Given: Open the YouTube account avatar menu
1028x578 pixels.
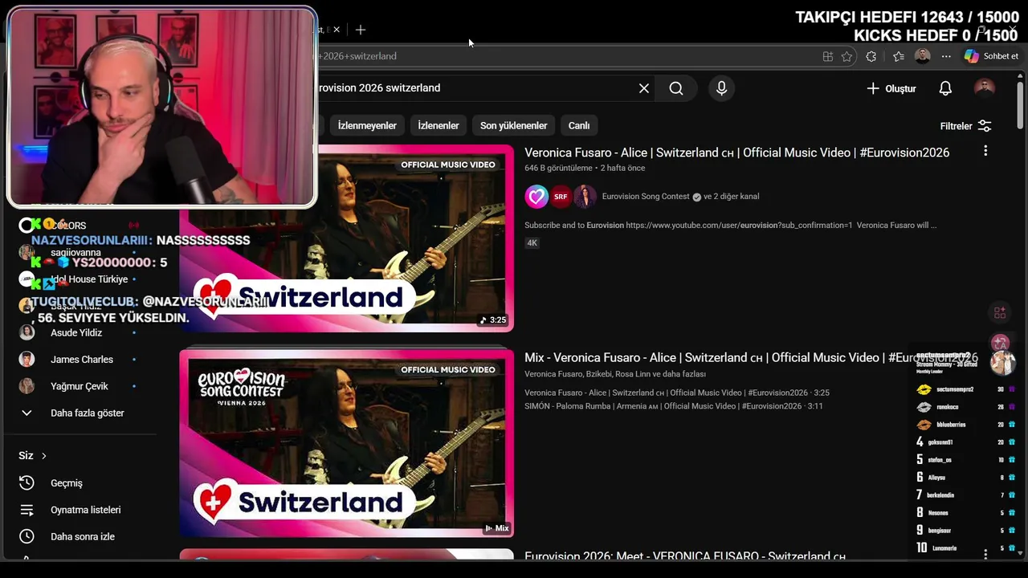Looking at the screenshot, I should (x=985, y=88).
